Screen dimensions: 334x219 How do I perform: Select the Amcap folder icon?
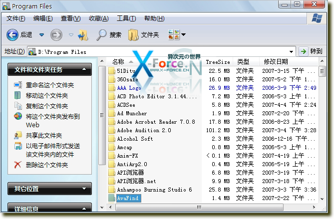coord(112,147)
